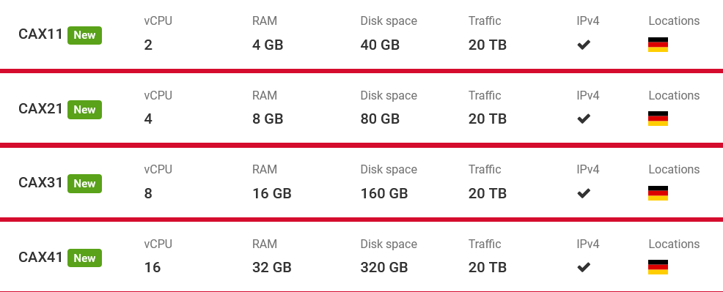Image resolution: width=723 pixels, height=292 pixels.
Task: Click the German flag in CAX41 row
Action: 658,267
